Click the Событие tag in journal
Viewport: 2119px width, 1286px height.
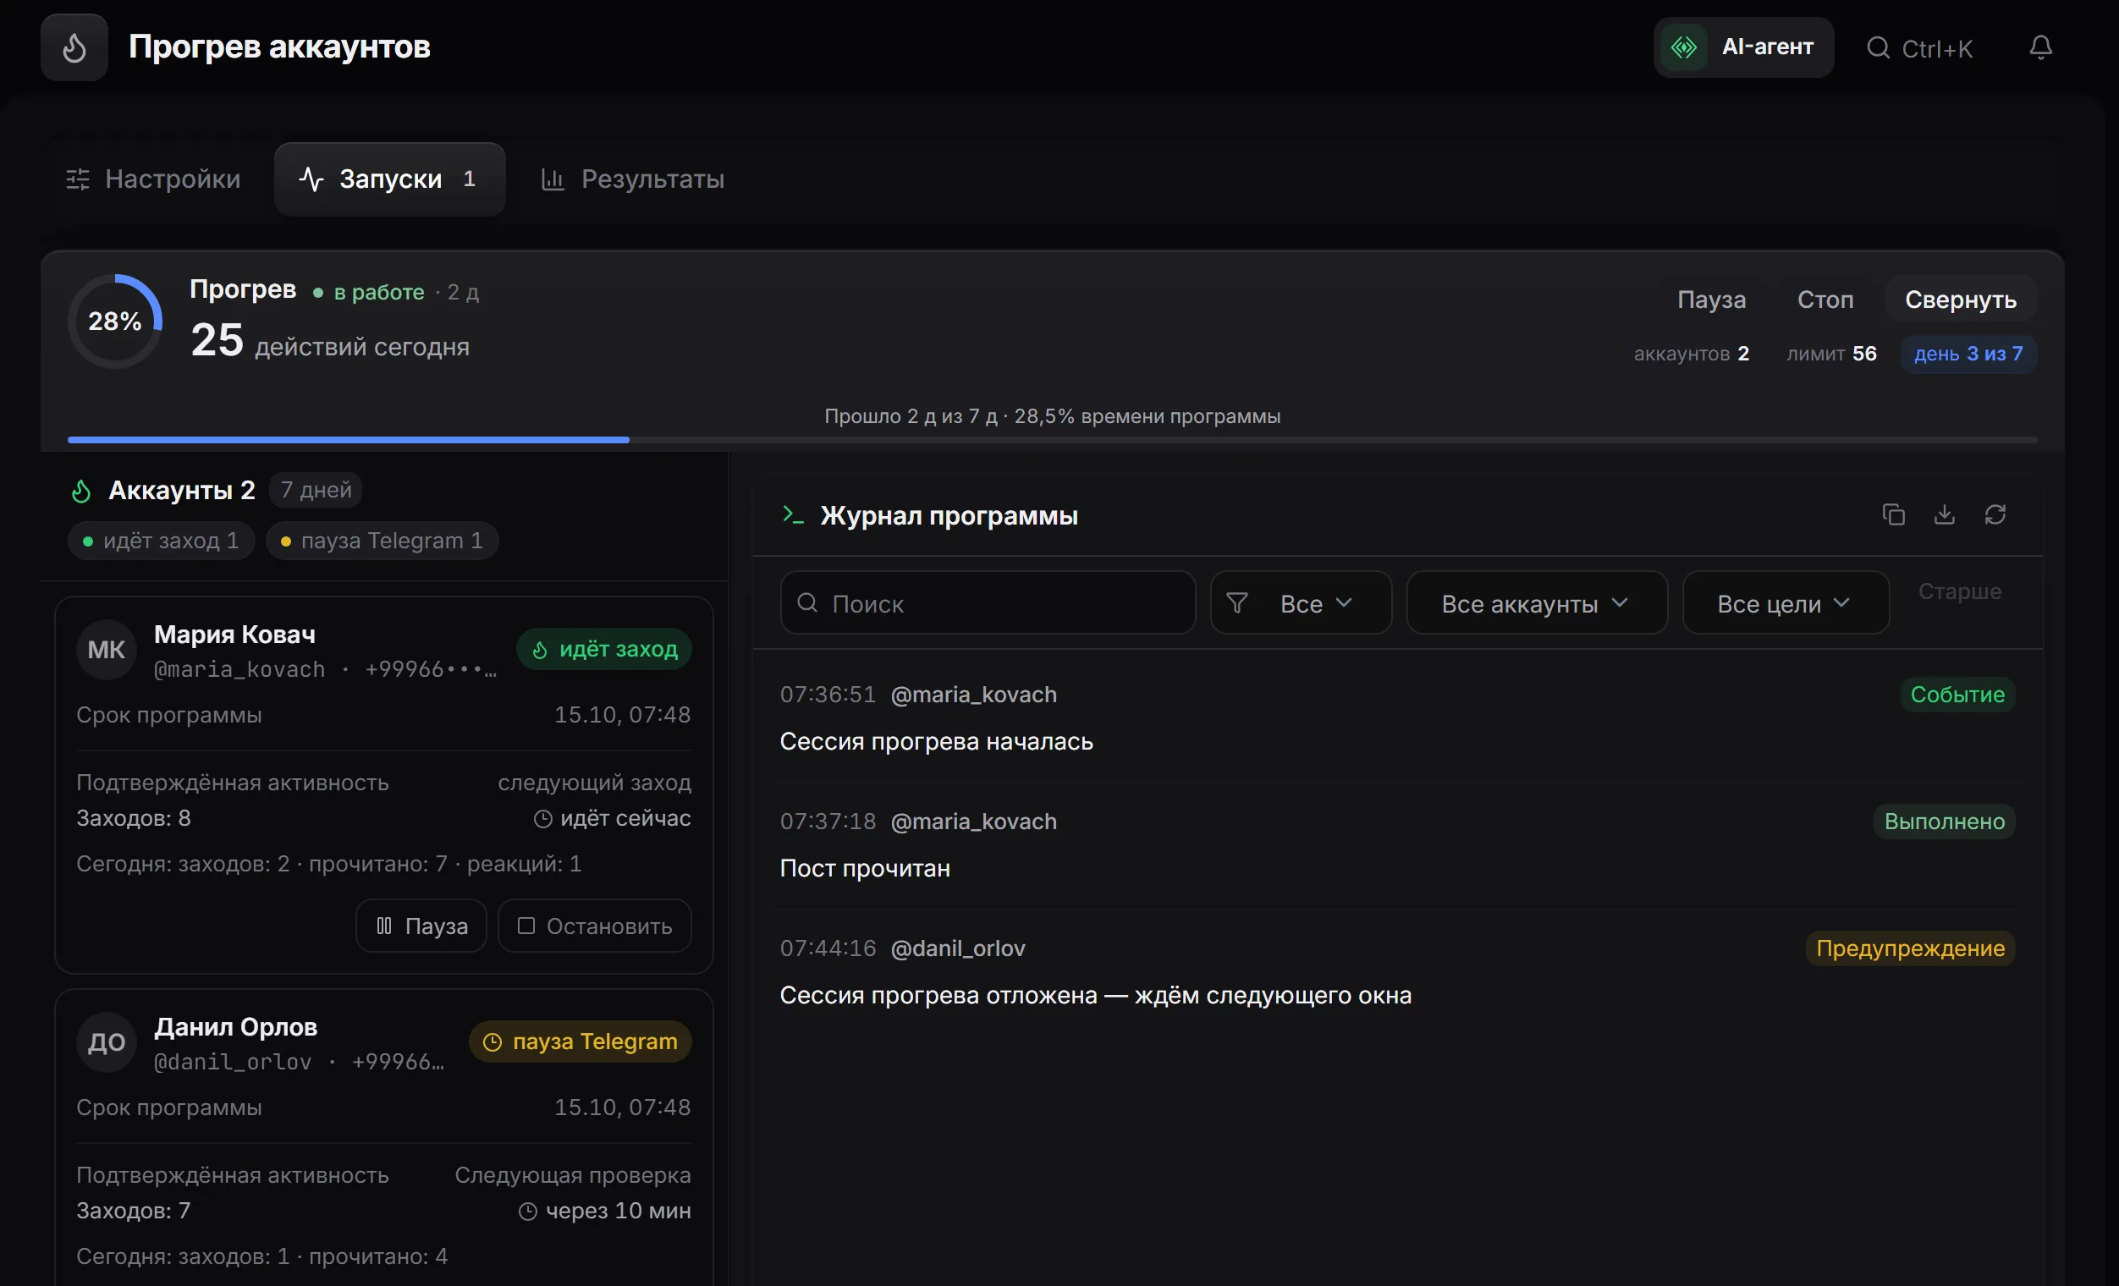1957,695
